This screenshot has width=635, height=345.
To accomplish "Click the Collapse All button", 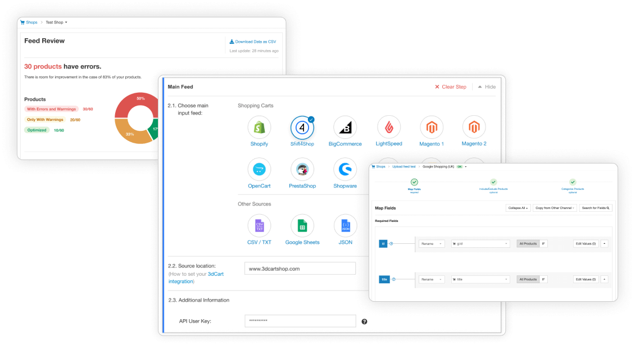I will coord(518,208).
